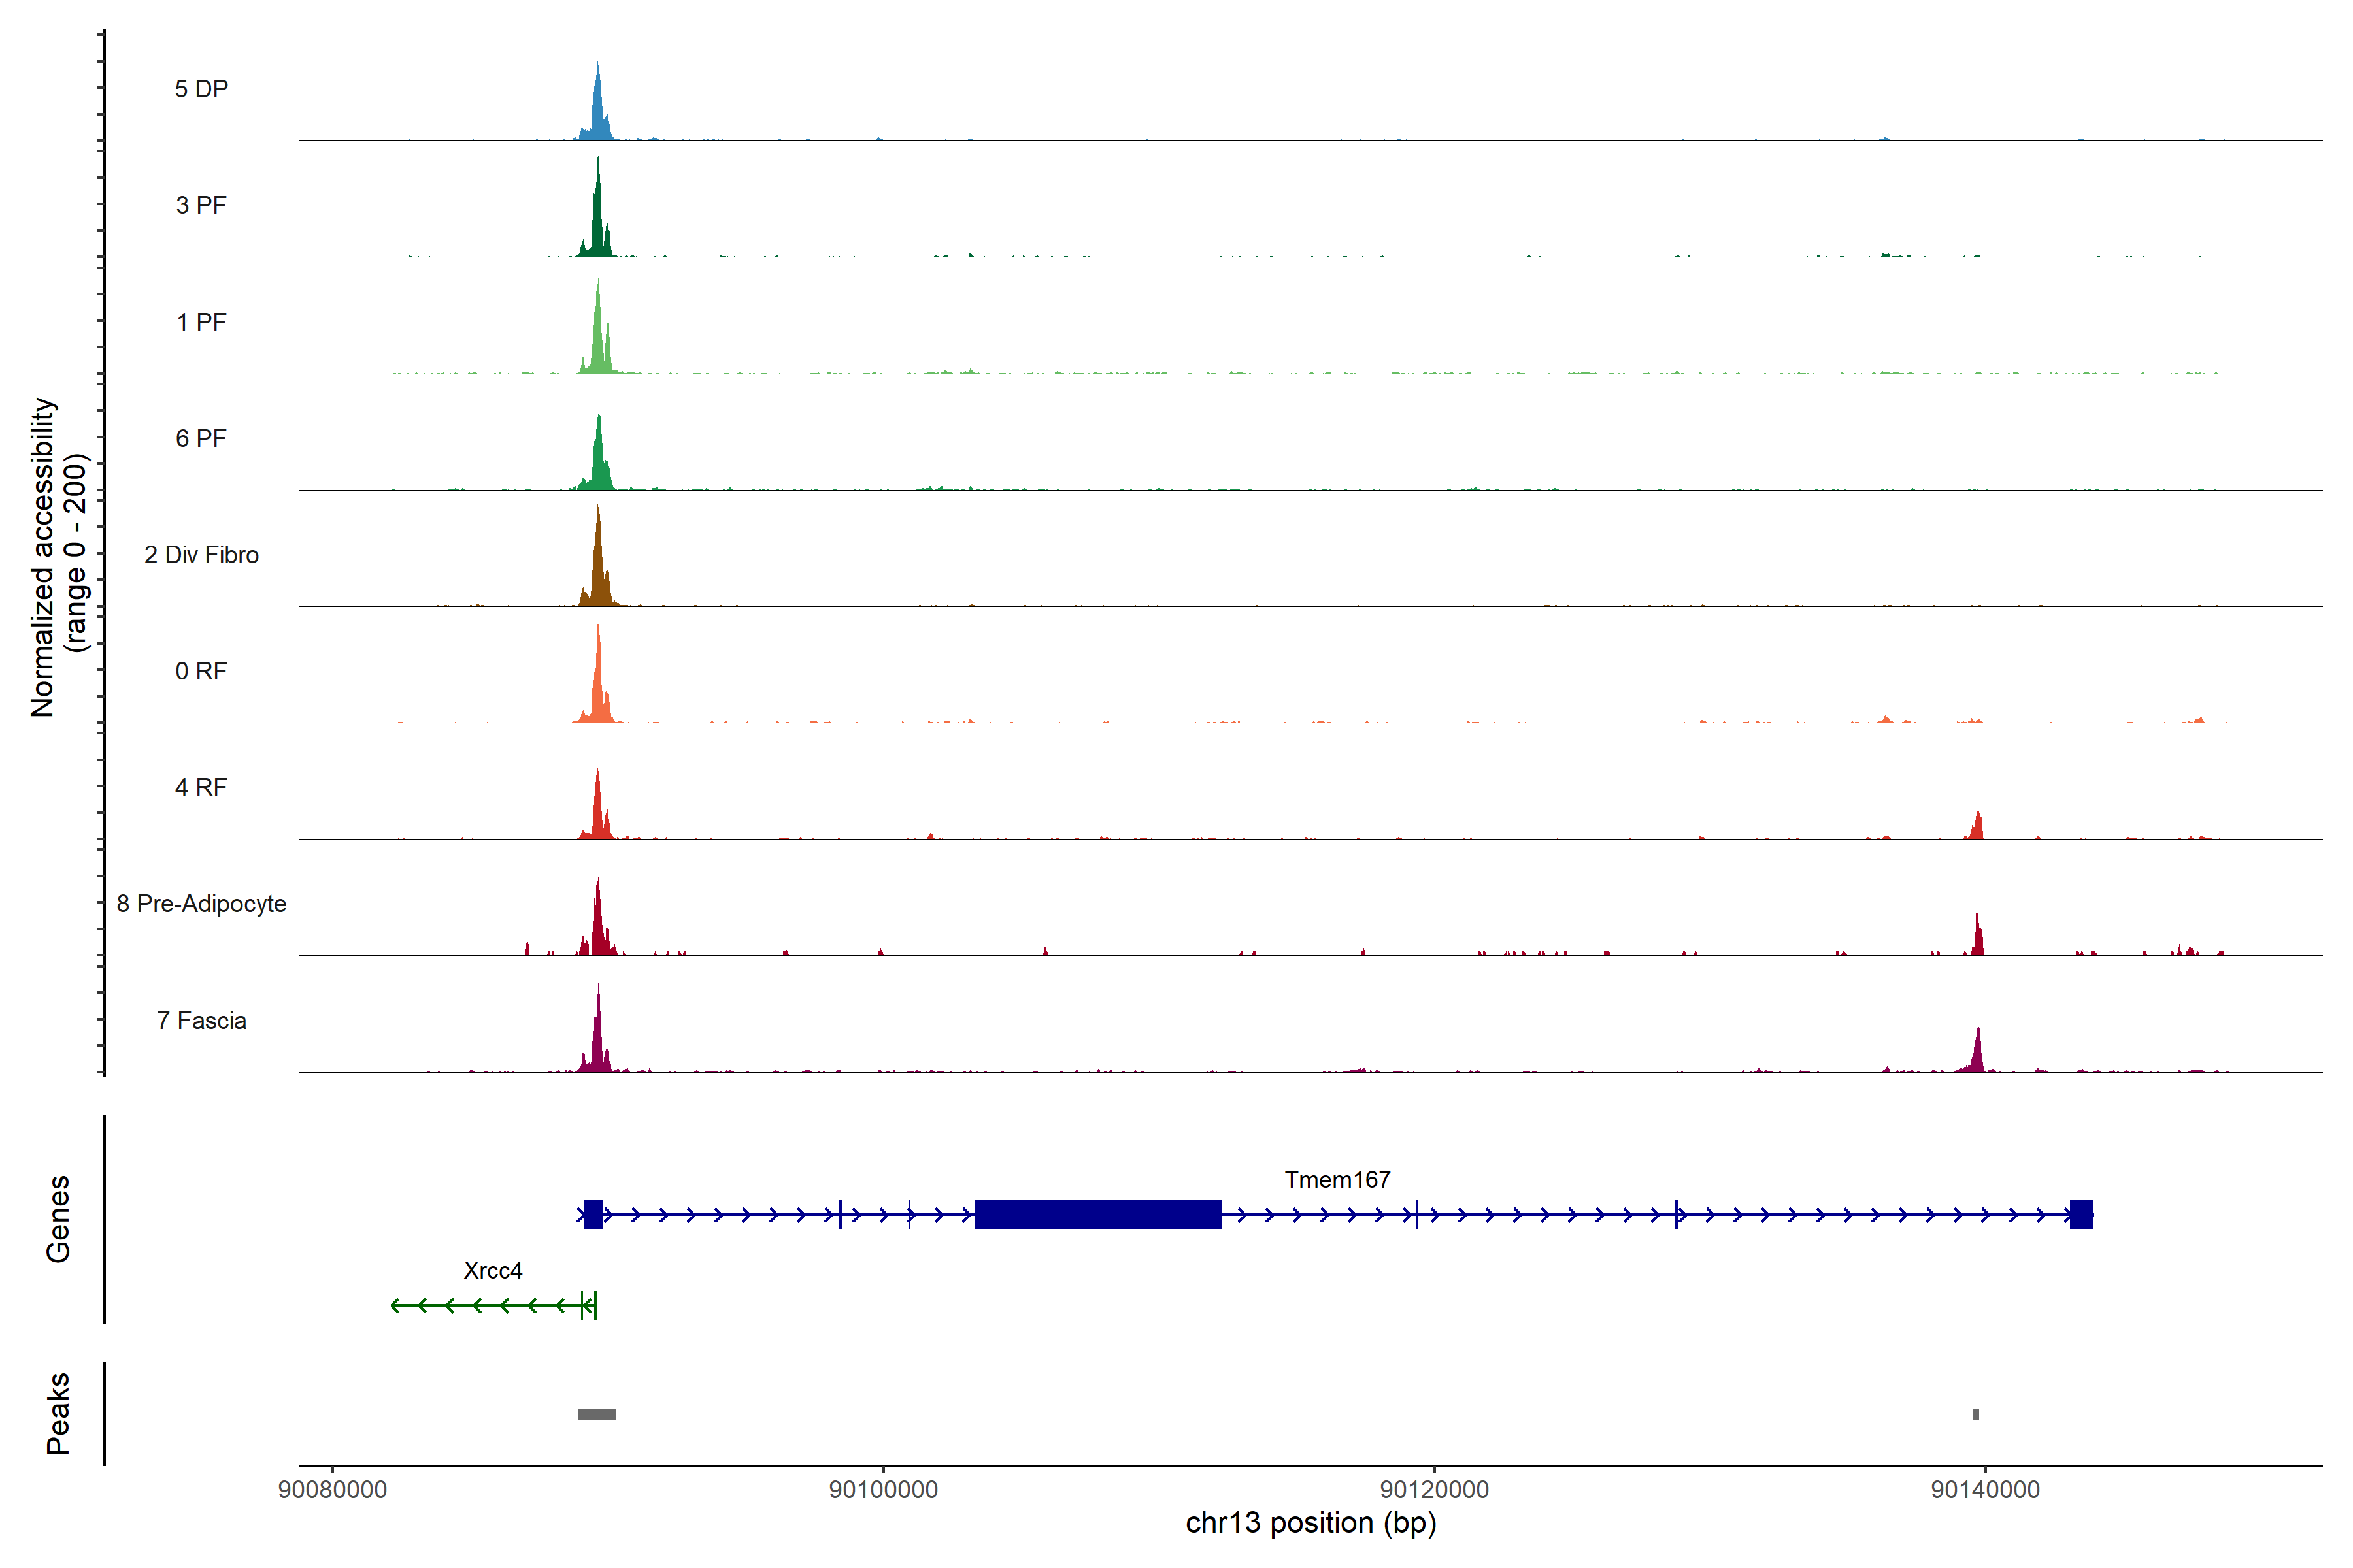The width and height of the screenshot is (2353, 1568).
Task: Click the large Tmem167 exon block
Action: point(1097,1214)
